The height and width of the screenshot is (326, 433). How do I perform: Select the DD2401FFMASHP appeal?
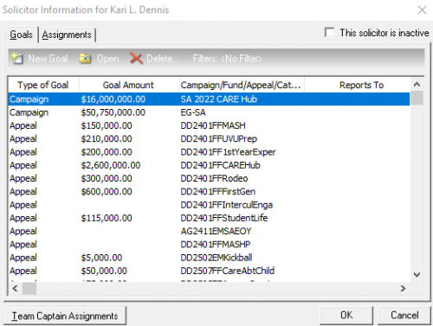click(x=209, y=245)
